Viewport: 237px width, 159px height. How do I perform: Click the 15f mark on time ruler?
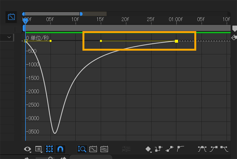pos(100,20)
